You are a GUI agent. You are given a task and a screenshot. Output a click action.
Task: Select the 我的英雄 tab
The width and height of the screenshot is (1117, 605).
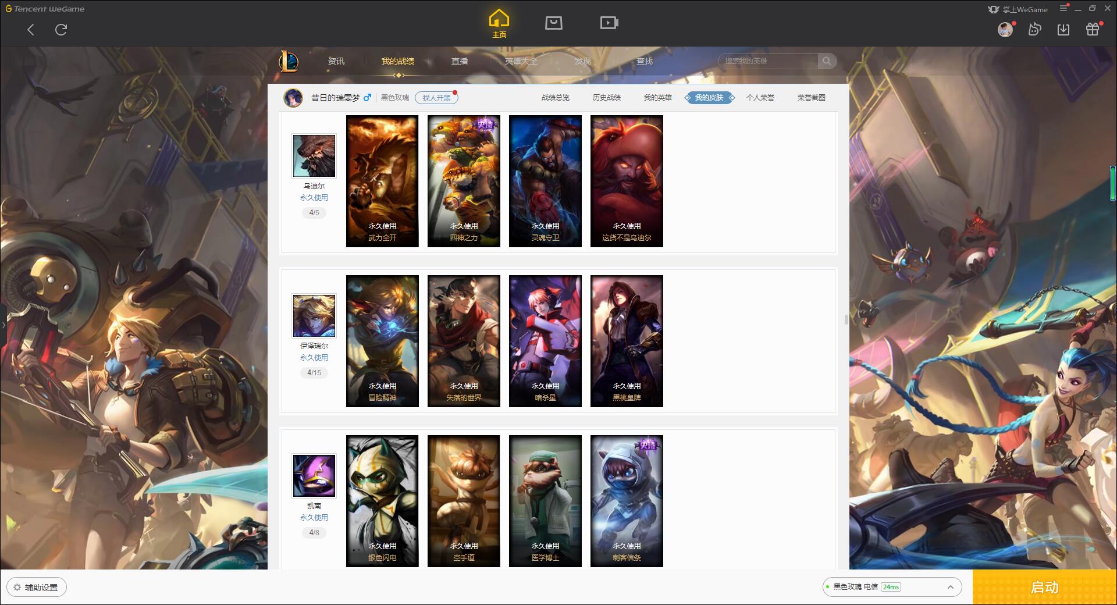pyautogui.click(x=658, y=98)
